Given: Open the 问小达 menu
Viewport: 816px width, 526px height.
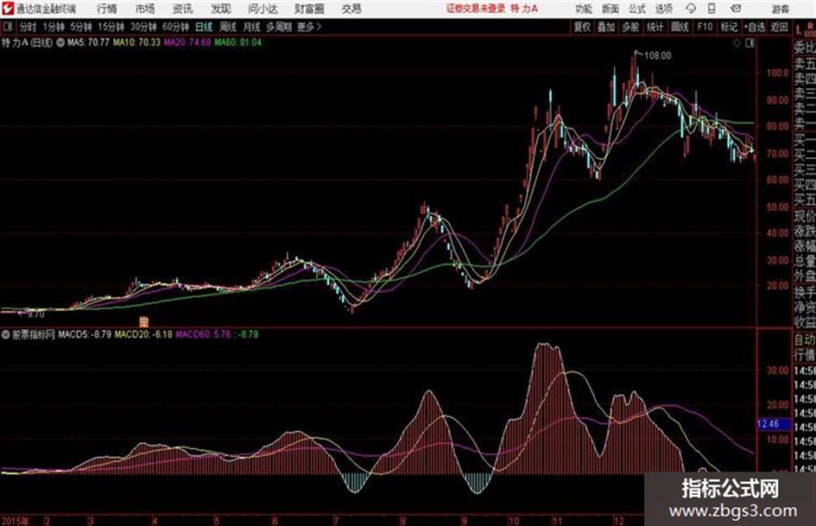Looking at the screenshot, I should click(x=263, y=9).
